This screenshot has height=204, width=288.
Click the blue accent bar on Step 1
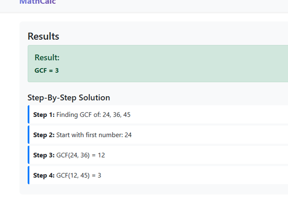point(29,115)
